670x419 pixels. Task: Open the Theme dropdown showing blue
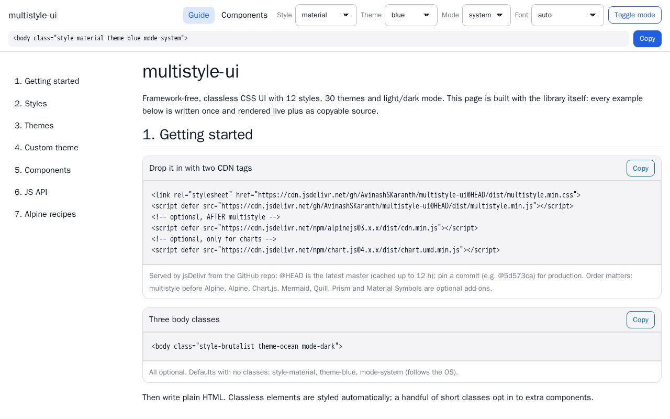[x=411, y=15]
